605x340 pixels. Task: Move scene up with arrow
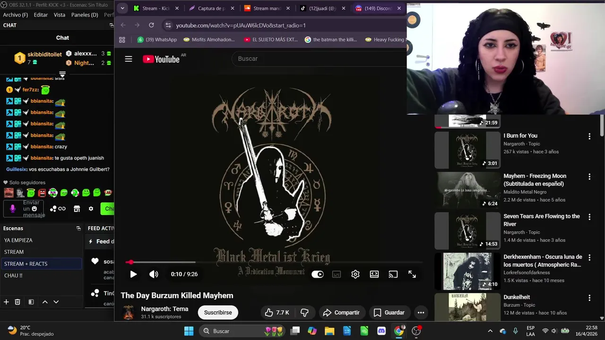[45, 302]
